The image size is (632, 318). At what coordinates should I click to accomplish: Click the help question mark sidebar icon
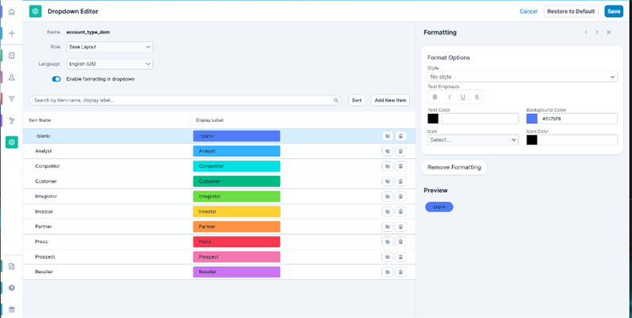(x=11, y=288)
